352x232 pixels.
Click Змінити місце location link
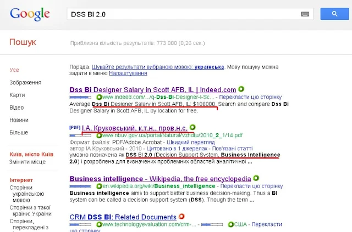click(x=28, y=162)
